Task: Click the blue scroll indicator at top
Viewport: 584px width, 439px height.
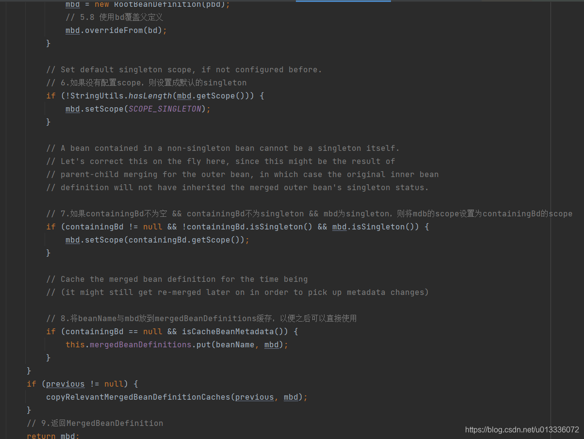Action: tap(343, 2)
